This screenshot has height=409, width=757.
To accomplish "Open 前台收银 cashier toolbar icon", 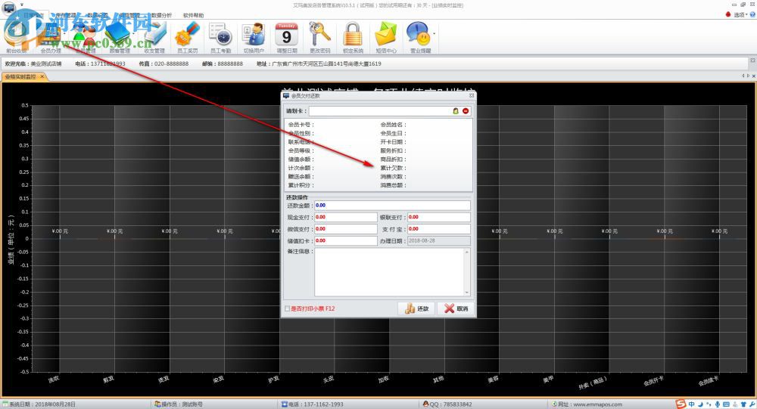I will [17, 38].
